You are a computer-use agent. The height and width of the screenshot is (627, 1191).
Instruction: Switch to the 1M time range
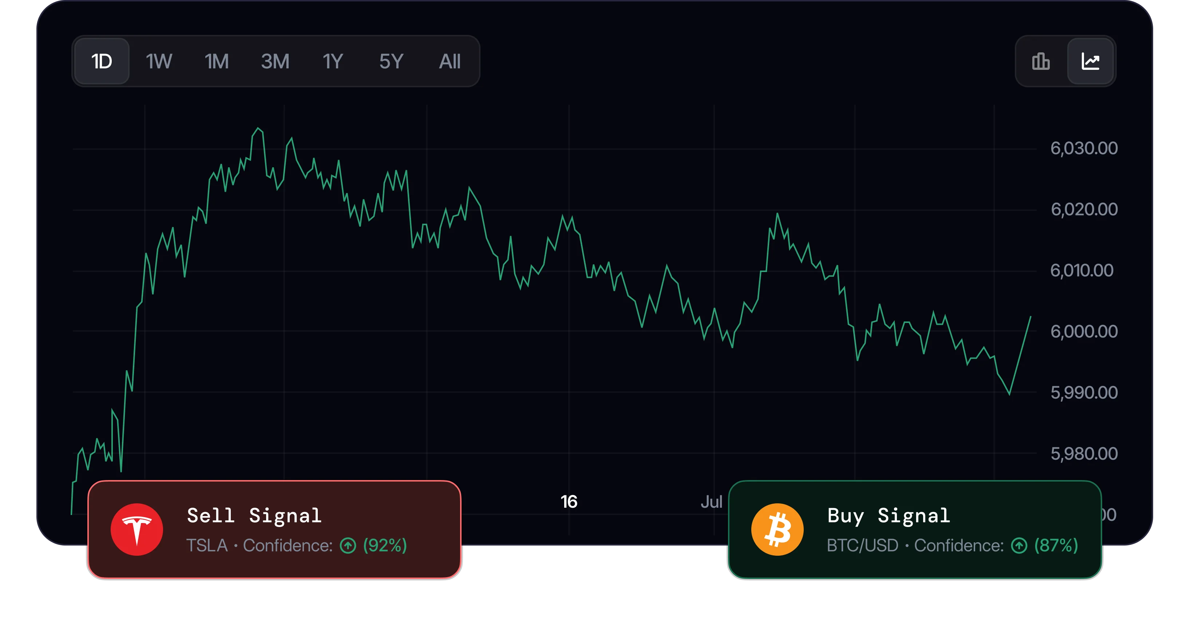217,61
